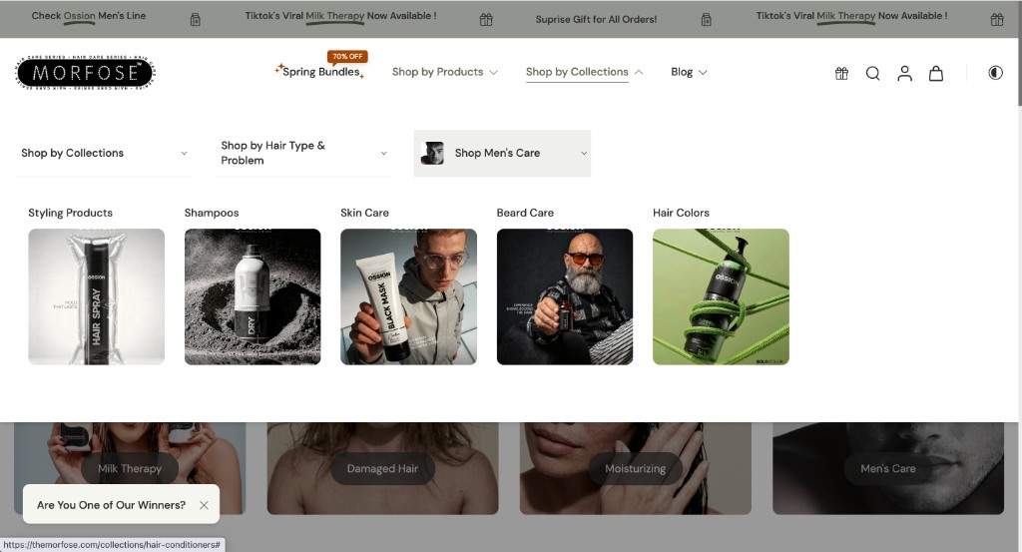The width and height of the screenshot is (1022, 552).
Task: Click the 70% OFF badge
Action: click(x=347, y=57)
